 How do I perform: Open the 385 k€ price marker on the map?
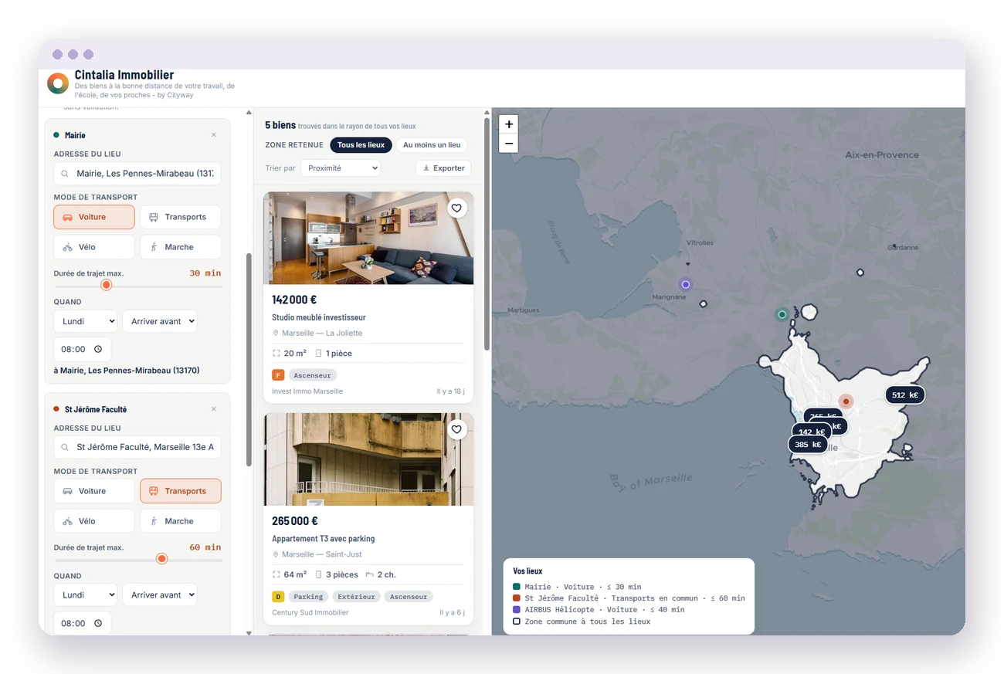(808, 445)
